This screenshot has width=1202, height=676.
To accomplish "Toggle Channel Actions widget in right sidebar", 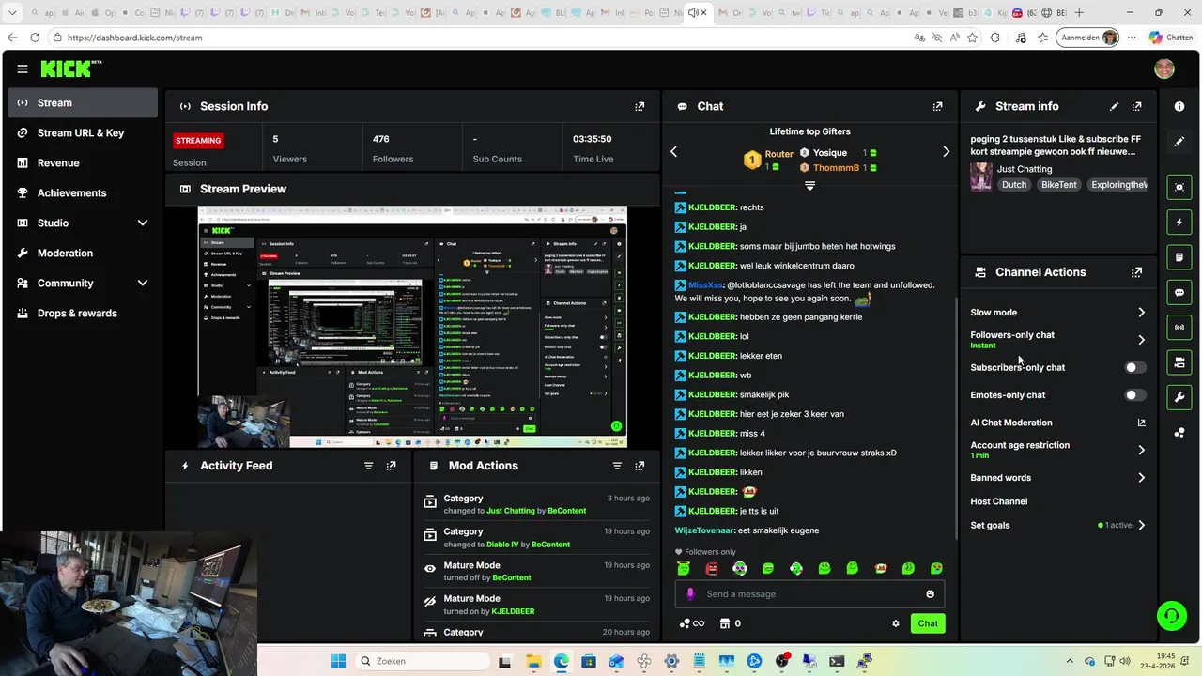I will [1179, 362].
